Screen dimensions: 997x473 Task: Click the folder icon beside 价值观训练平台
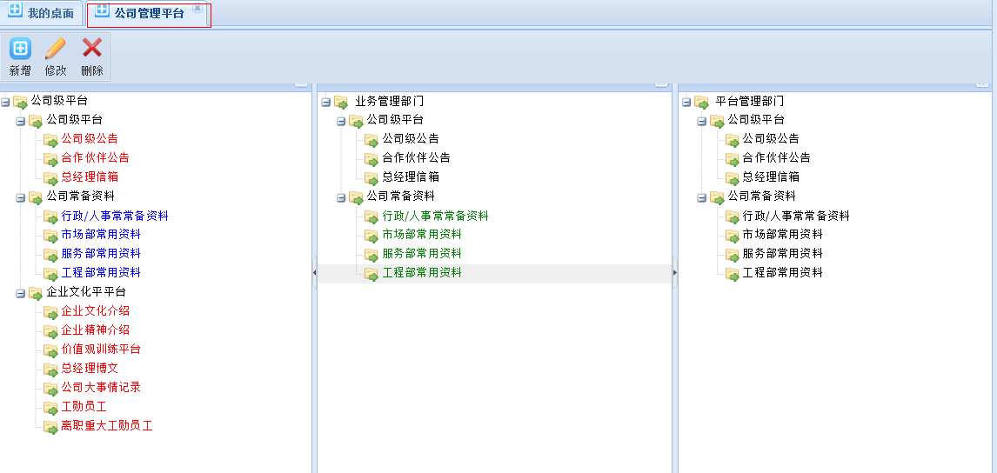click(50, 350)
